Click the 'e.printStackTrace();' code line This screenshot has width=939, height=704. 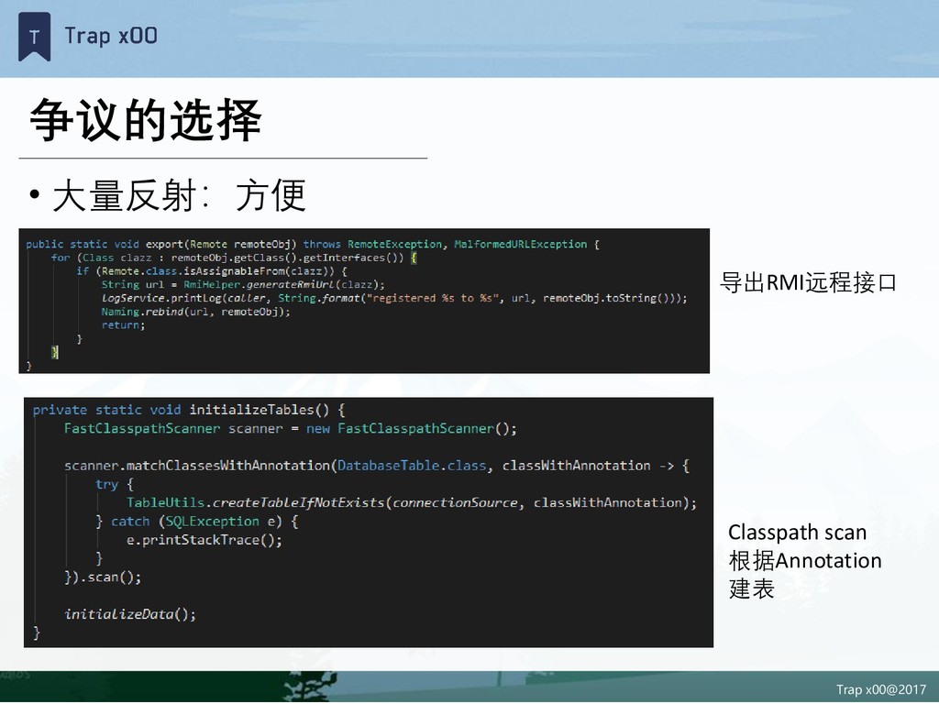point(204,540)
